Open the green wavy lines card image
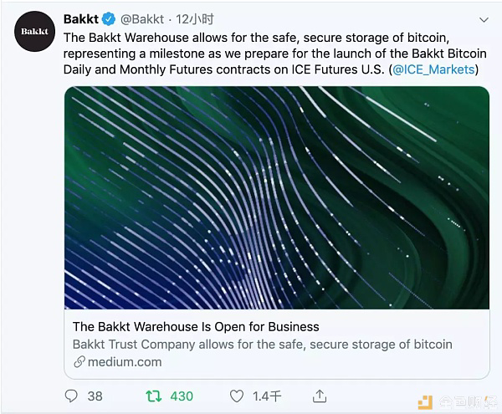 (276, 197)
